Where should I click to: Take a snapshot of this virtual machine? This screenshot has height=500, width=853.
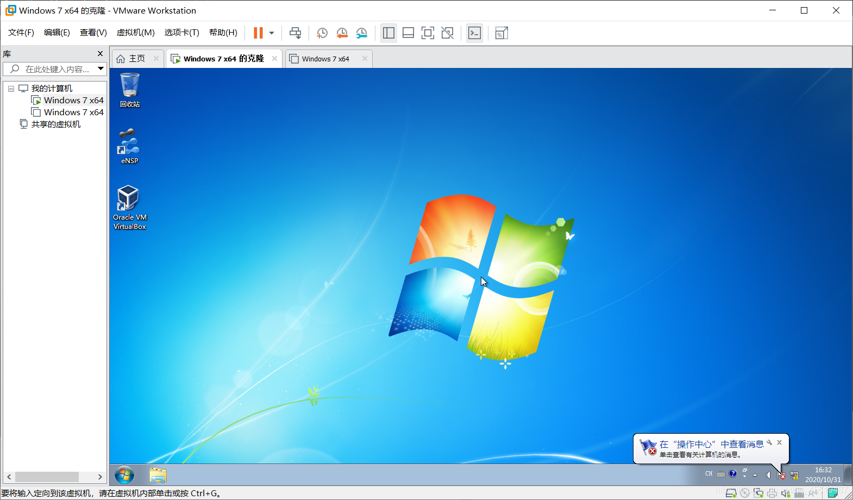pyautogui.click(x=322, y=33)
